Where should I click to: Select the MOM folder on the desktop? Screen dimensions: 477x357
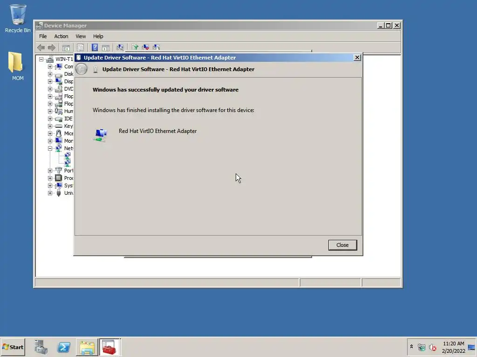pos(17,66)
